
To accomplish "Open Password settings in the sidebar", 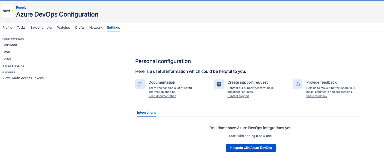I will point(9,45).
